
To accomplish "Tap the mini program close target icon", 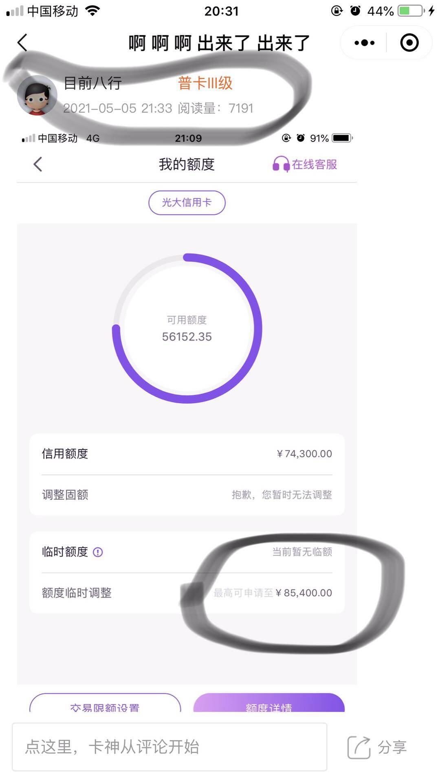I will [409, 43].
